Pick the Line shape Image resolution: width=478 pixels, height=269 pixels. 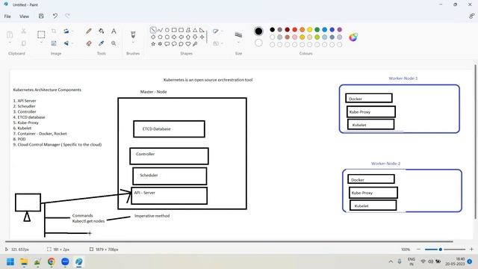point(153,30)
